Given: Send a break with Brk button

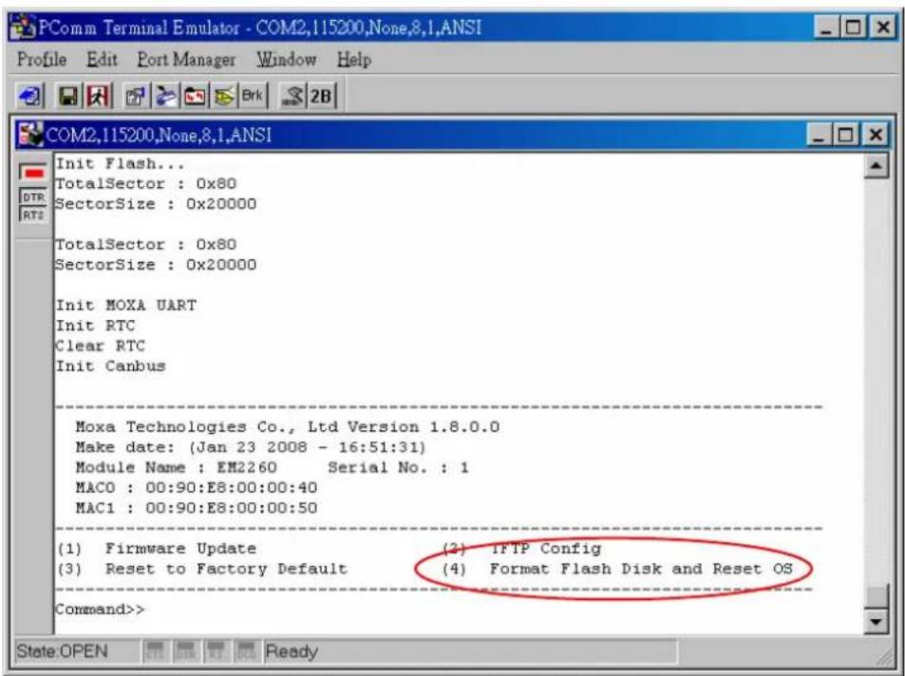Looking at the screenshot, I should pyautogui.click(x=253, y=96).
